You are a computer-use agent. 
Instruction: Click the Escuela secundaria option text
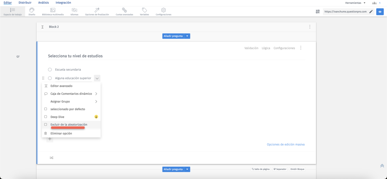[x=68, y=70]
